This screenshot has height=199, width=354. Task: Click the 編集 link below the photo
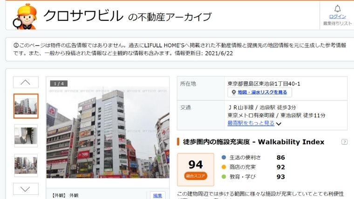(x=157, y=196)
